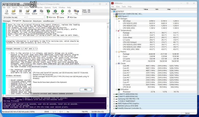This screenshot has width=199, height=117.
Task: Open HWMonitor View menu
Action: point(118,7)
